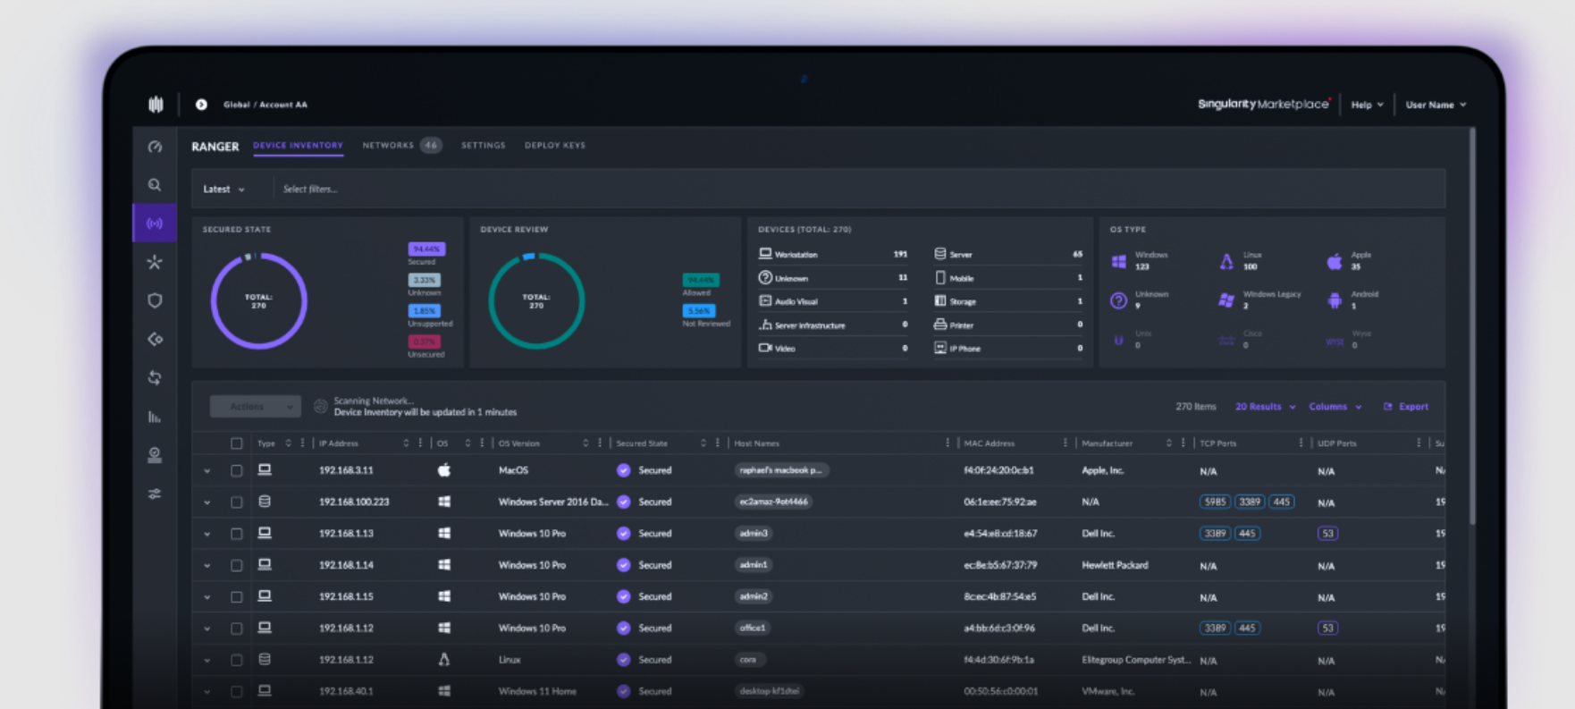The width and height of the screenshot is (1575, 709).
Task: Open the bar chart reports sidebar icon
Action: click(155, 417)
